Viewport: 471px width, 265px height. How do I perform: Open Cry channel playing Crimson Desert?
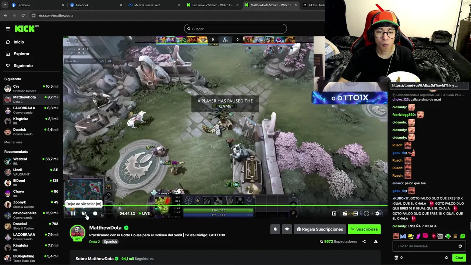click(x=31, y=89)
